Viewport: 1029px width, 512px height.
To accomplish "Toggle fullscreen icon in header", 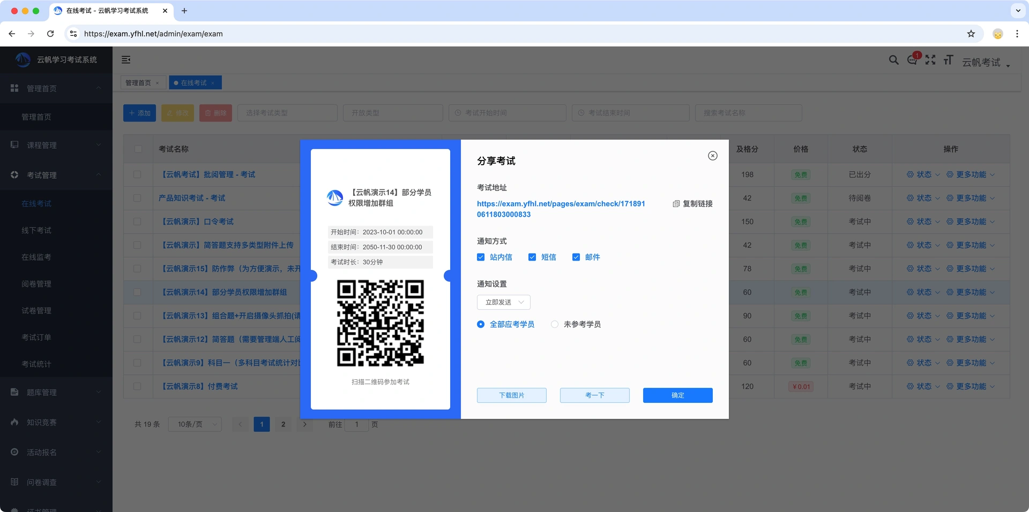I will tap(930, 60).
